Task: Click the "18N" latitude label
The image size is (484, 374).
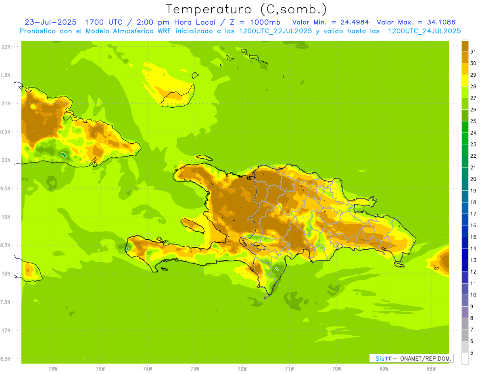Action: tap(6, 274)
